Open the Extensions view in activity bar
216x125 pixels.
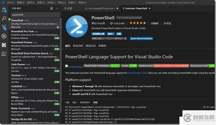point(4,45)
